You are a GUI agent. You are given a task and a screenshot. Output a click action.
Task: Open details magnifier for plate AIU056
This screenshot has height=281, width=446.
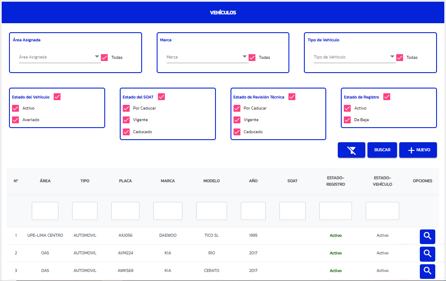coord(427,236)
